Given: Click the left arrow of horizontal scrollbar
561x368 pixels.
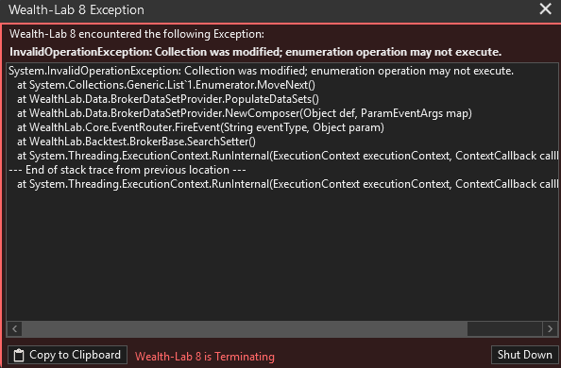Looking at the screenshot, I should pos(15,328).
